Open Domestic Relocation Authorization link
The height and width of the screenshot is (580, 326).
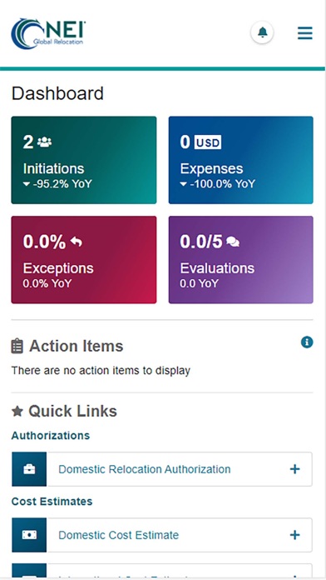145,469
